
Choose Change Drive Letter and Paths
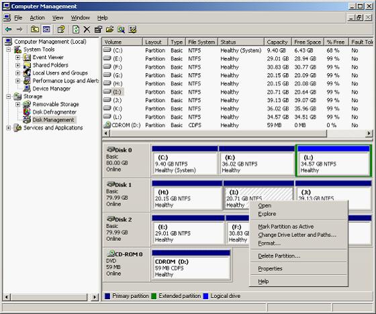coord(299,235)
